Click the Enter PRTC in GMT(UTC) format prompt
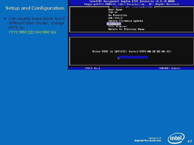The width and height of the screenshot is (194, 145). pyautogui.click(x=132, y=51)
